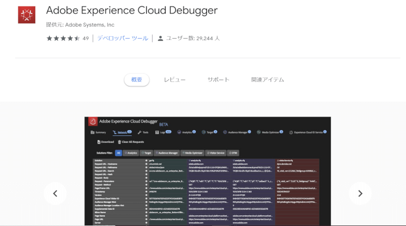Click the Download icon in the debugger screenshot
Viewport: 406px width, 226px height.
coord(99,142)
